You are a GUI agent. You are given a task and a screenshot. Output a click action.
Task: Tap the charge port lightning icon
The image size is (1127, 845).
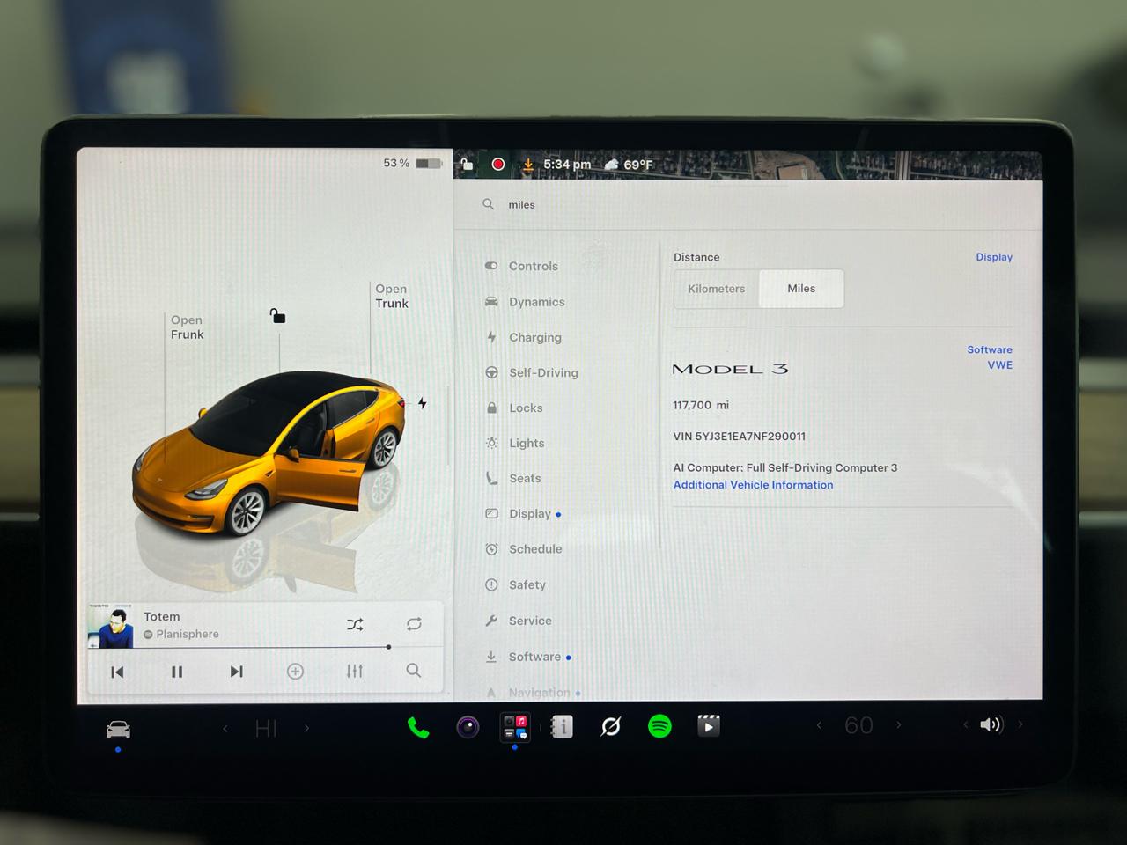(423, 403)
